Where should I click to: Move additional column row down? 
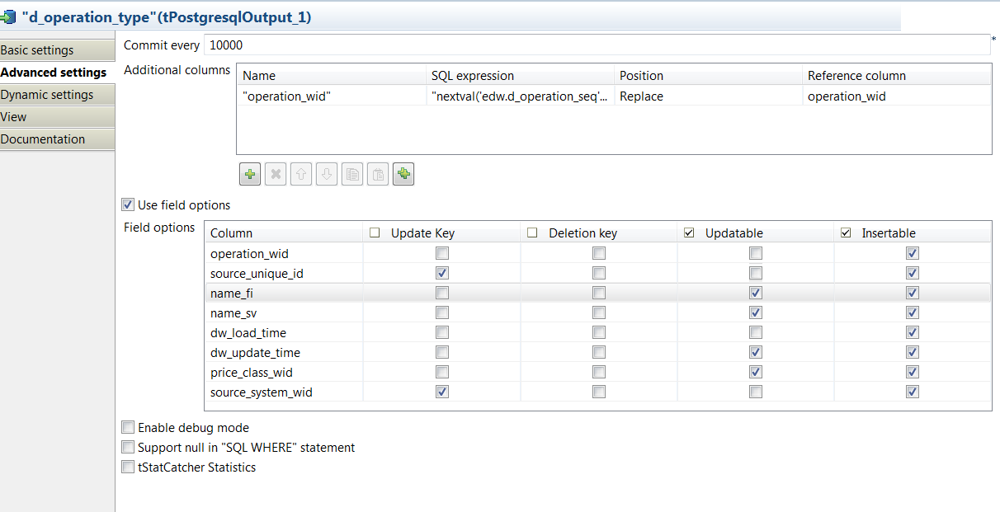(327, 174)
